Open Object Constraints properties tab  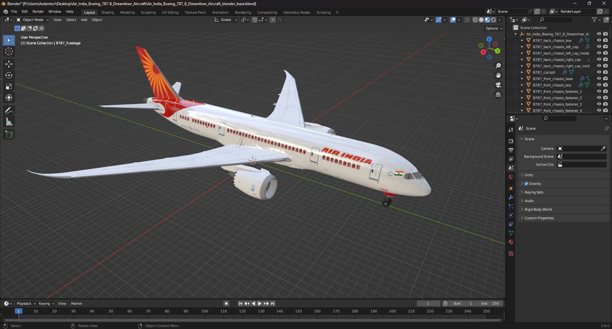511,224
